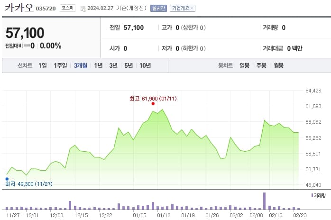
Task: Click the 11/27 date axis label
Action: 13,215
